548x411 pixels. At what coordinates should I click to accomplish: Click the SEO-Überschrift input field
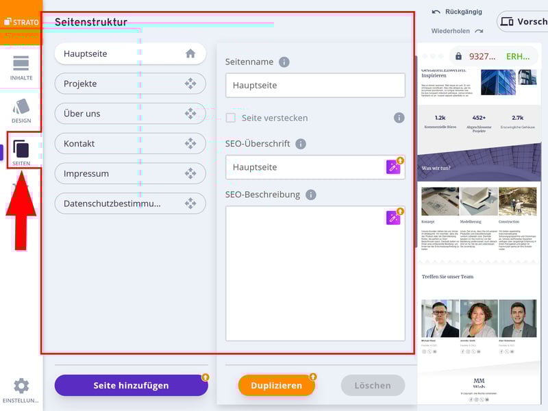pos(315,167)
